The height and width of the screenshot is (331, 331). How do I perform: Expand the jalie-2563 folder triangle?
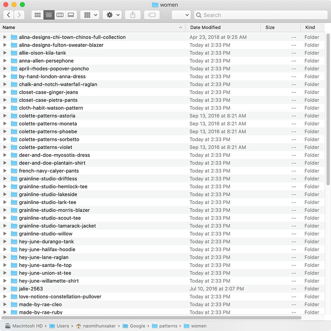[5, 289]
